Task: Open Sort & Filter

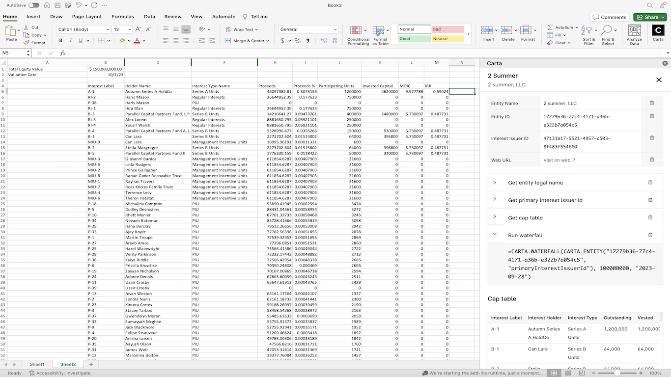Action: tap(588, 35)
